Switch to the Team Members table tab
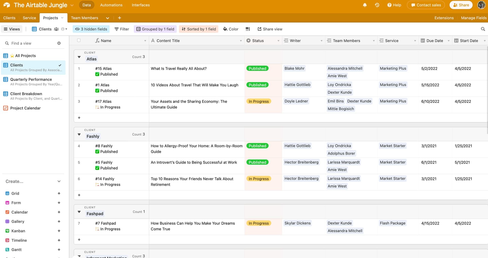Screen dimensions: 488x258 (84, 18)
